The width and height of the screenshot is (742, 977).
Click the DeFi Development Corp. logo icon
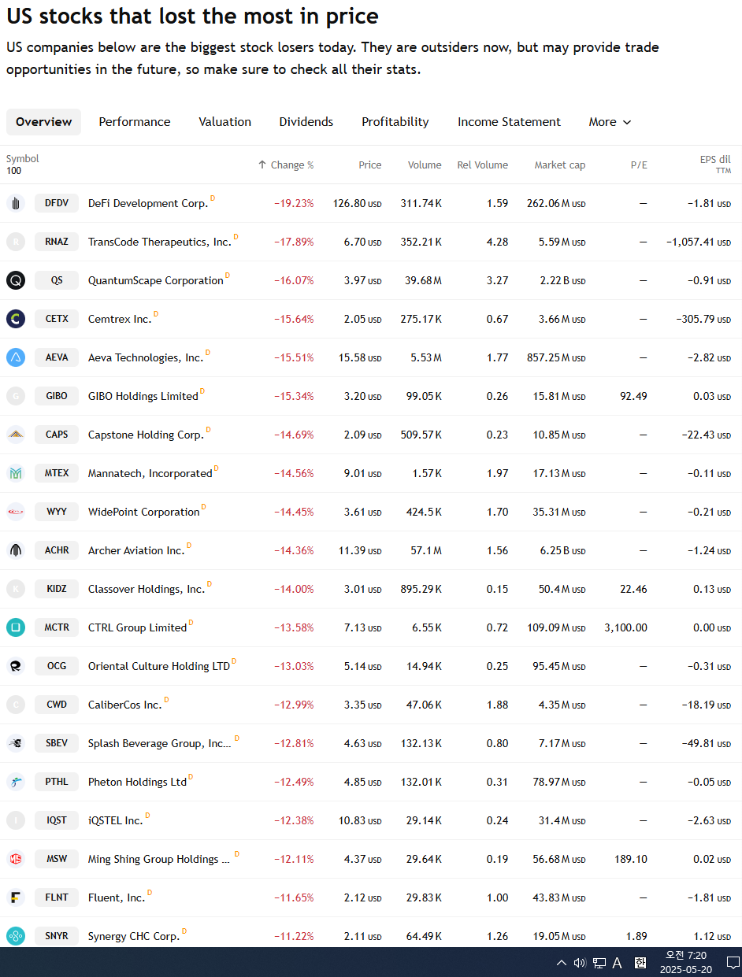(16, 203)
